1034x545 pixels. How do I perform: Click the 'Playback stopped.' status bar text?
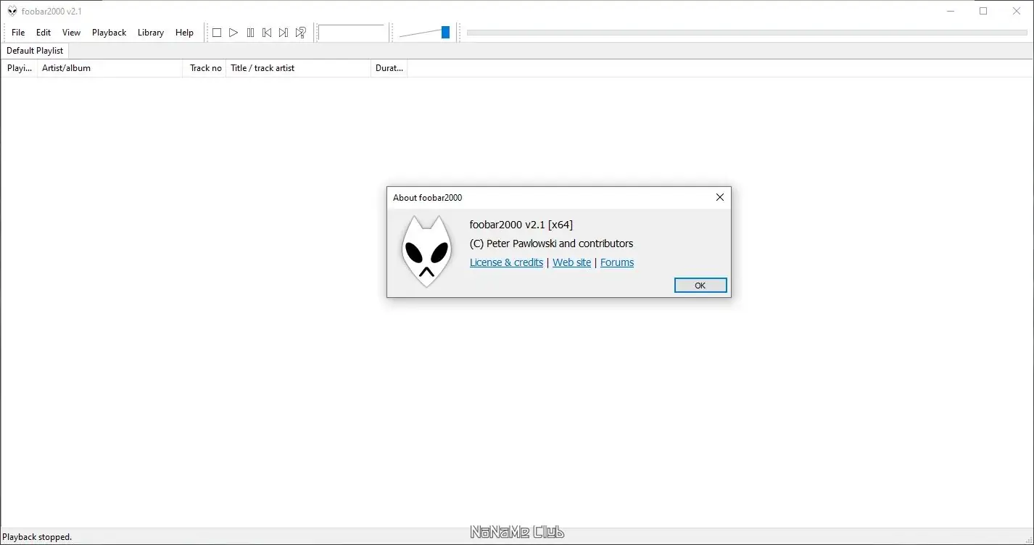(x=37, y=537)
